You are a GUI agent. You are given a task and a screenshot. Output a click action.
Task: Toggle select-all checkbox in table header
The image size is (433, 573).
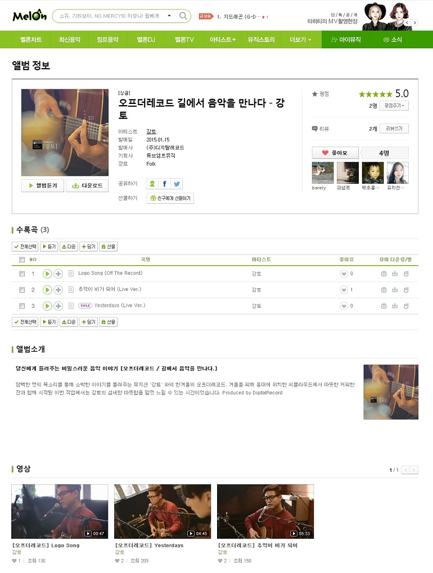22,260
